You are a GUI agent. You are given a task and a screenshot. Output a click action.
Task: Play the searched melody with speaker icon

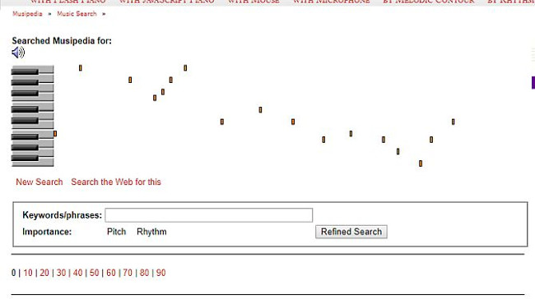pyautogui.click(x=18, y=53)
